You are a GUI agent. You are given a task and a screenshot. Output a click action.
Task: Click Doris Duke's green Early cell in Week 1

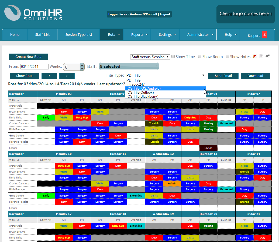point(46,117)
